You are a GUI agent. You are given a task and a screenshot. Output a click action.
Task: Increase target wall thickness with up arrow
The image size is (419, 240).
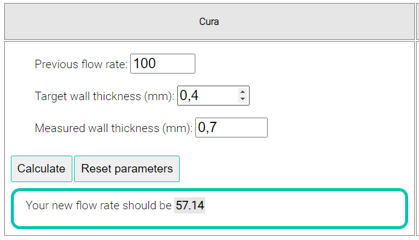tap(242, 92)
